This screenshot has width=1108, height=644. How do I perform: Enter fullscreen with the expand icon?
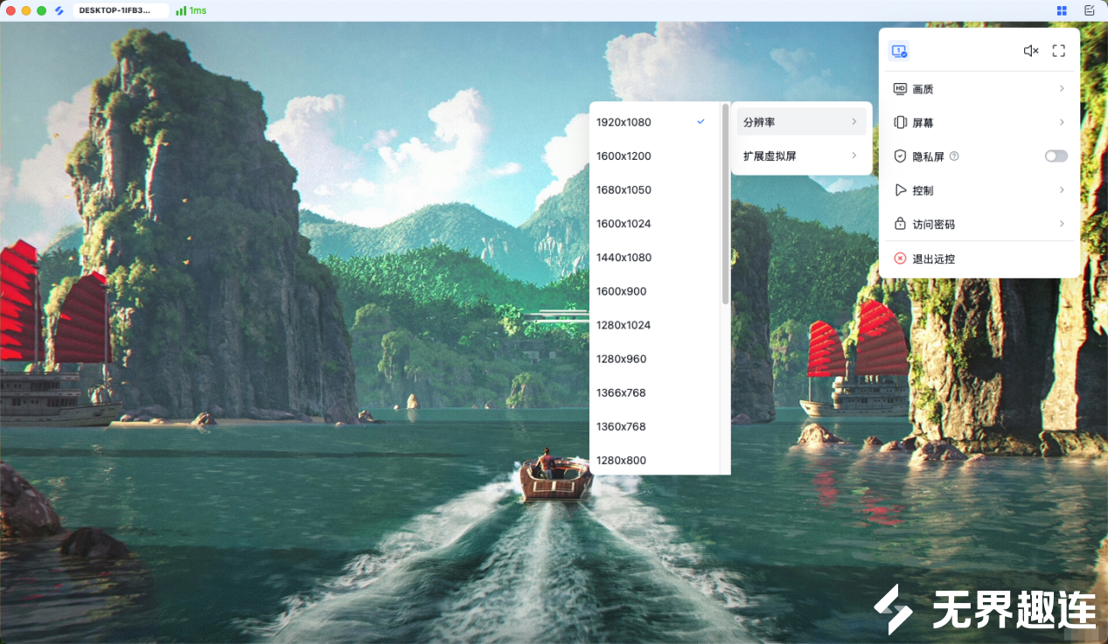point(1059,51)
